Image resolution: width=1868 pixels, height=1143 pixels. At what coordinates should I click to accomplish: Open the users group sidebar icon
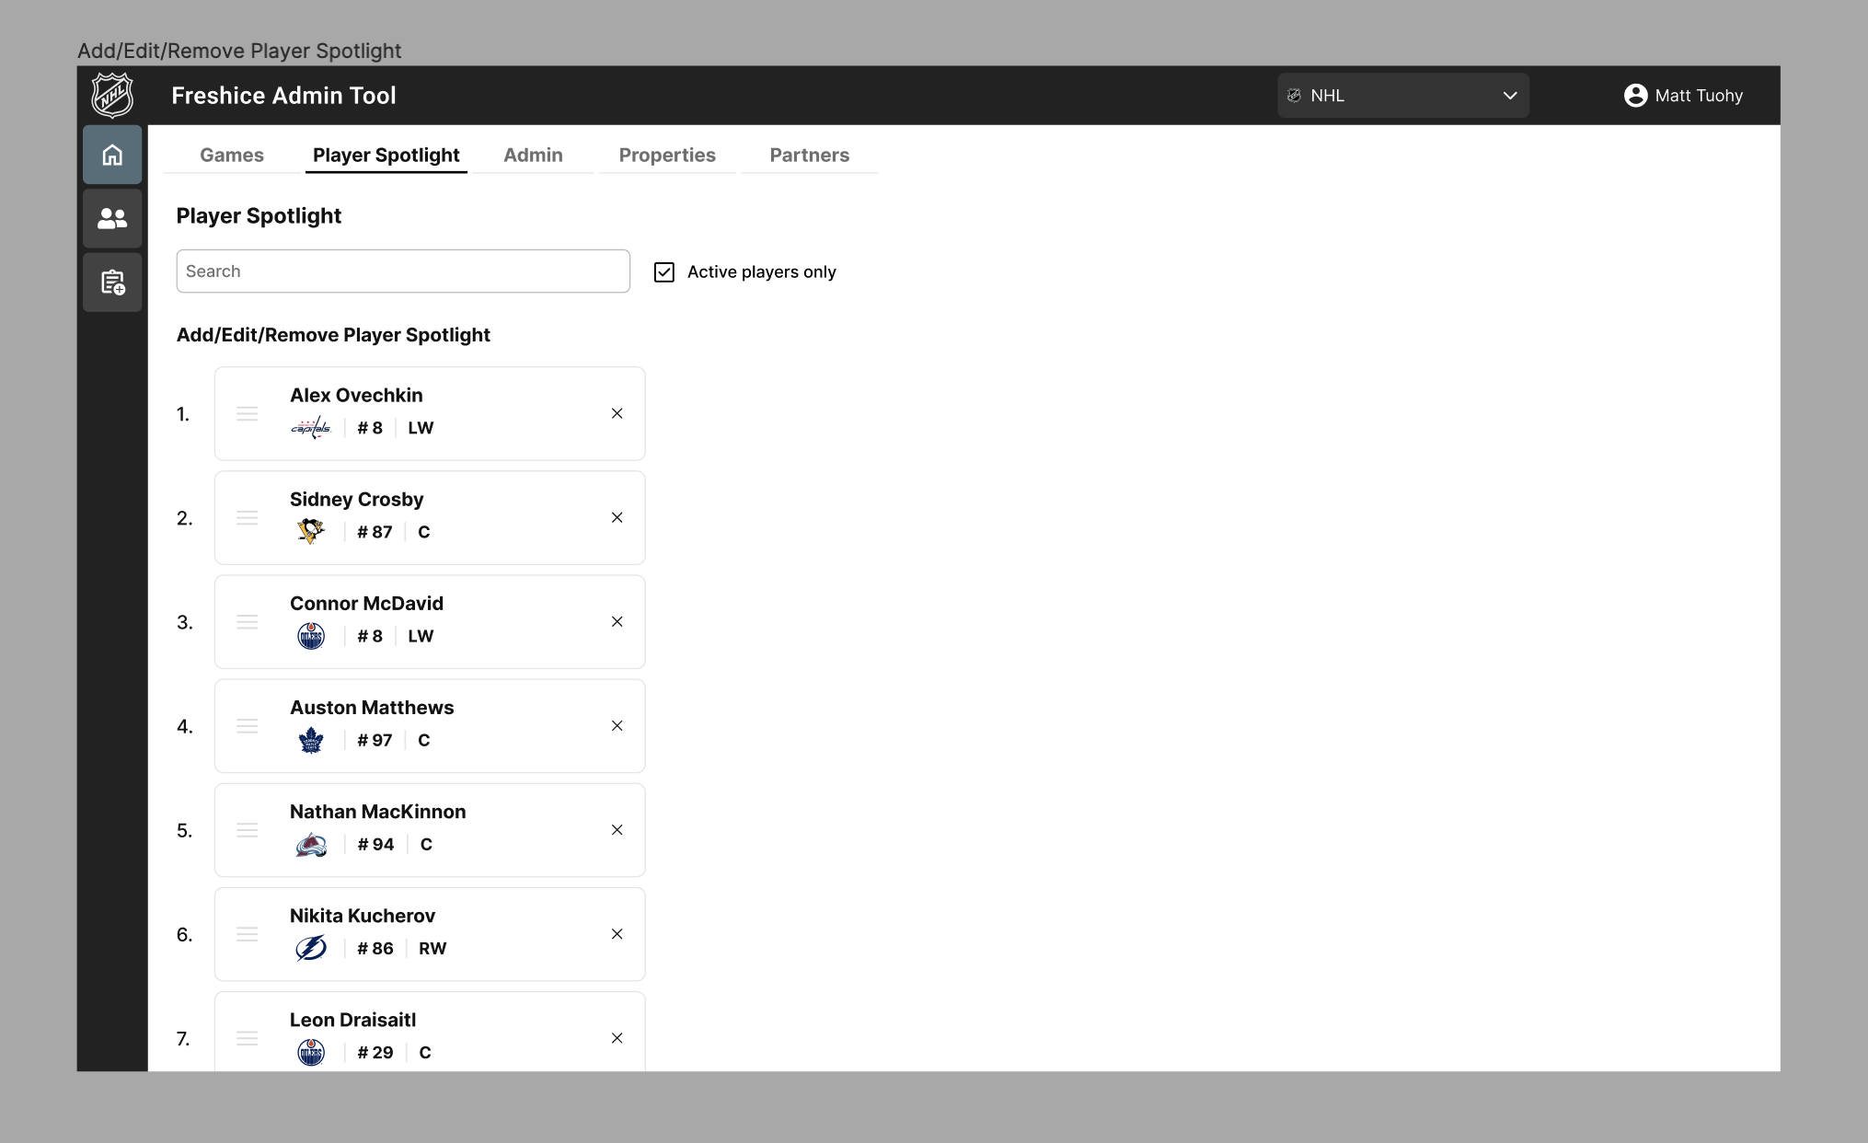[x=112, y=218]
